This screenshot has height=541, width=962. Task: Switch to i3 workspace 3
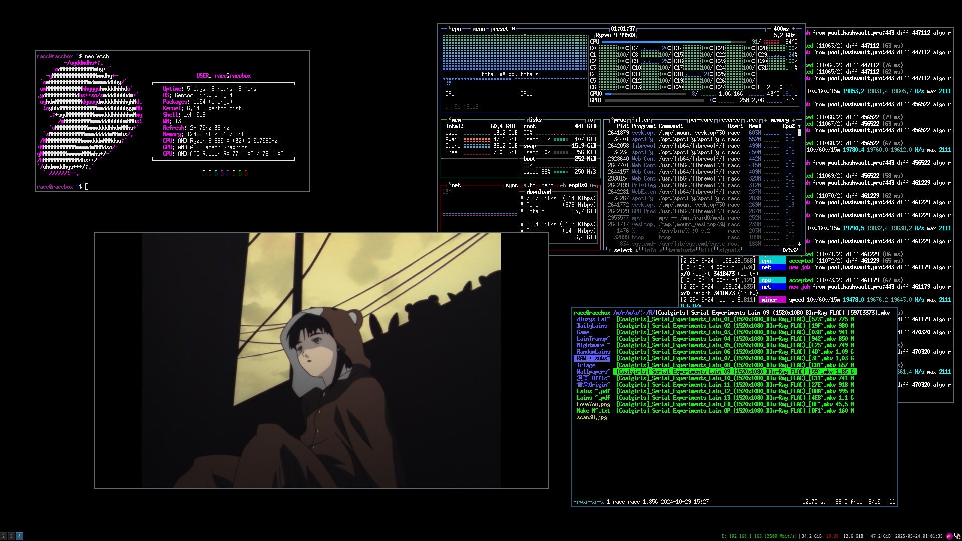tap(11, 536)
